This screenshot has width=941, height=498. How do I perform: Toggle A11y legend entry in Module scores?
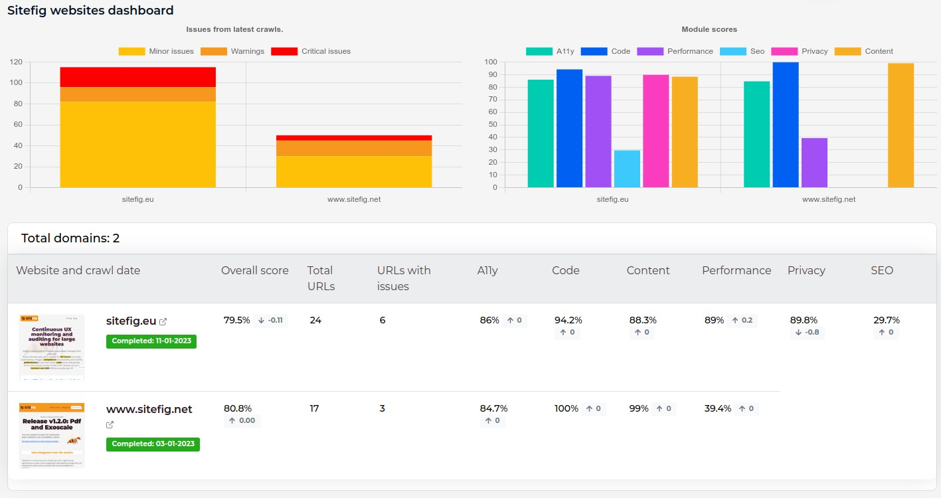point(550,51)
